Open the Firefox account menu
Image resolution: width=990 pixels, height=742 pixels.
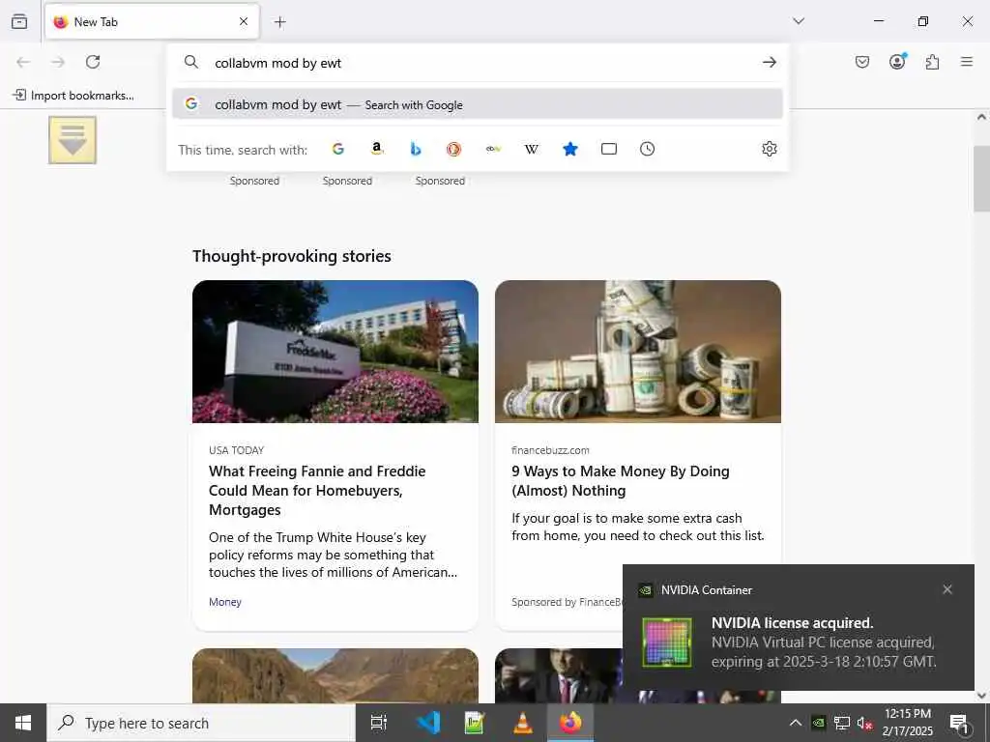tap(897, 61)
